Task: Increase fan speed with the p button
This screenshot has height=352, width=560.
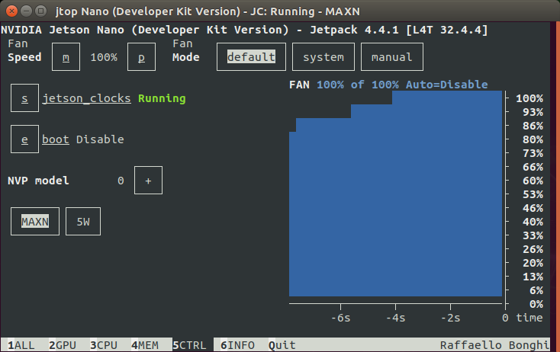Action: click(141, 57)
